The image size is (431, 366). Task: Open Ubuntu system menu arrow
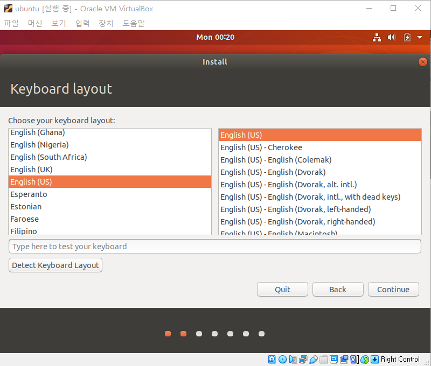(x=420, y=37)
